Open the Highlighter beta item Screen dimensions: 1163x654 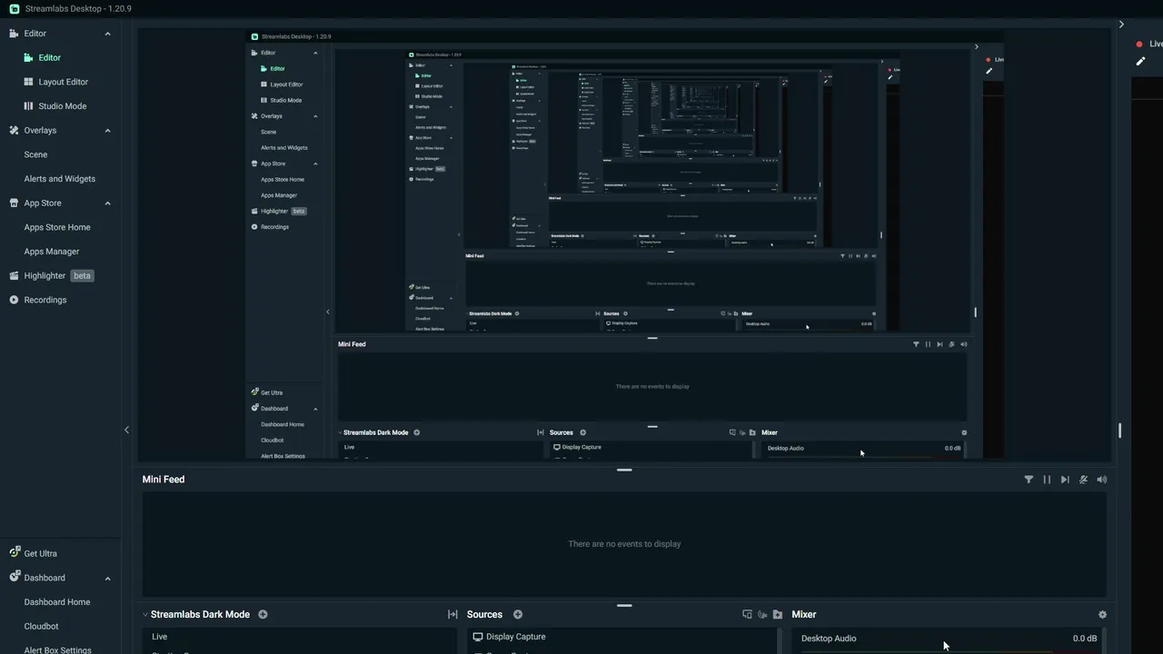point(51,275)
